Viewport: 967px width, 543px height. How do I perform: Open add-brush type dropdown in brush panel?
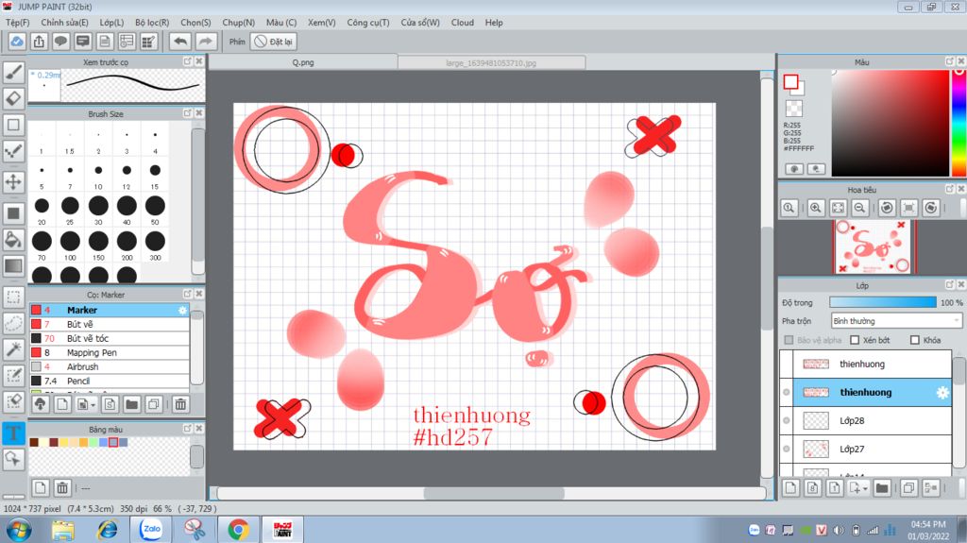[93, 405]
